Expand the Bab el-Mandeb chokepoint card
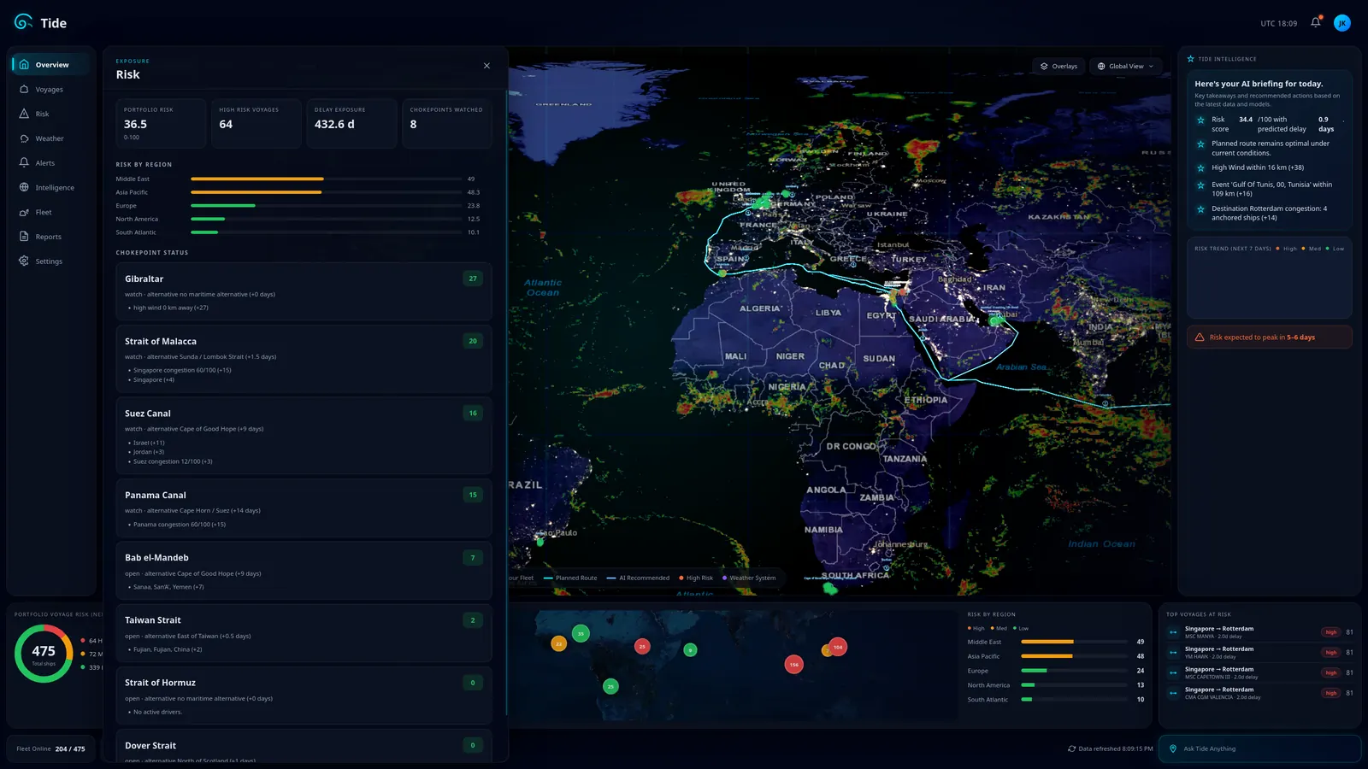The width and height of the screenshot is (1368, 769). [304, 571]
